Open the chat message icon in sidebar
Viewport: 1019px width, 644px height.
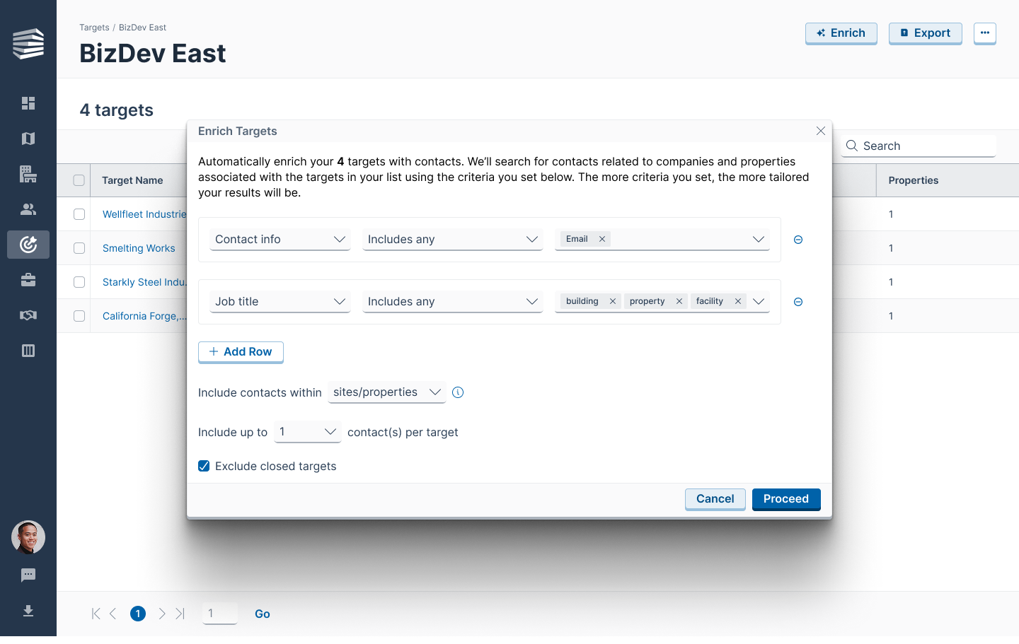pos(28,575)
